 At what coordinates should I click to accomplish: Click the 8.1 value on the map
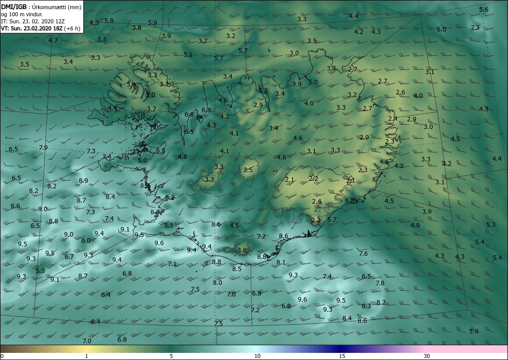click(x=281, y=262)
